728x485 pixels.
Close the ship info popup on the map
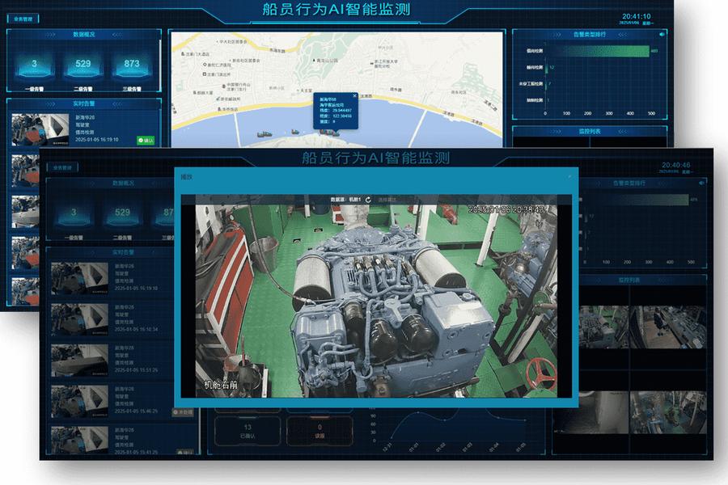pyautogui.click(x=355, y=96)
